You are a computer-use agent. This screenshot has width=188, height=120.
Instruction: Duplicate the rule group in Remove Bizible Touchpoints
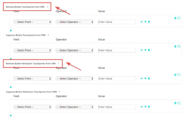click(x=179, y=18)
